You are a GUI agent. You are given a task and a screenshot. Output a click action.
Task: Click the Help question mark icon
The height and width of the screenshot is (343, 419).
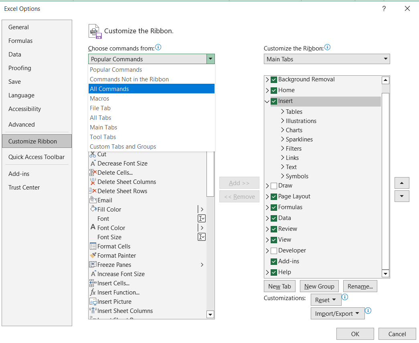(x=384, y=9)
